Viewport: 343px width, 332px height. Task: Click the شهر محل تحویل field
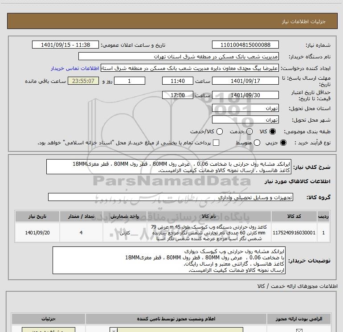245,120
